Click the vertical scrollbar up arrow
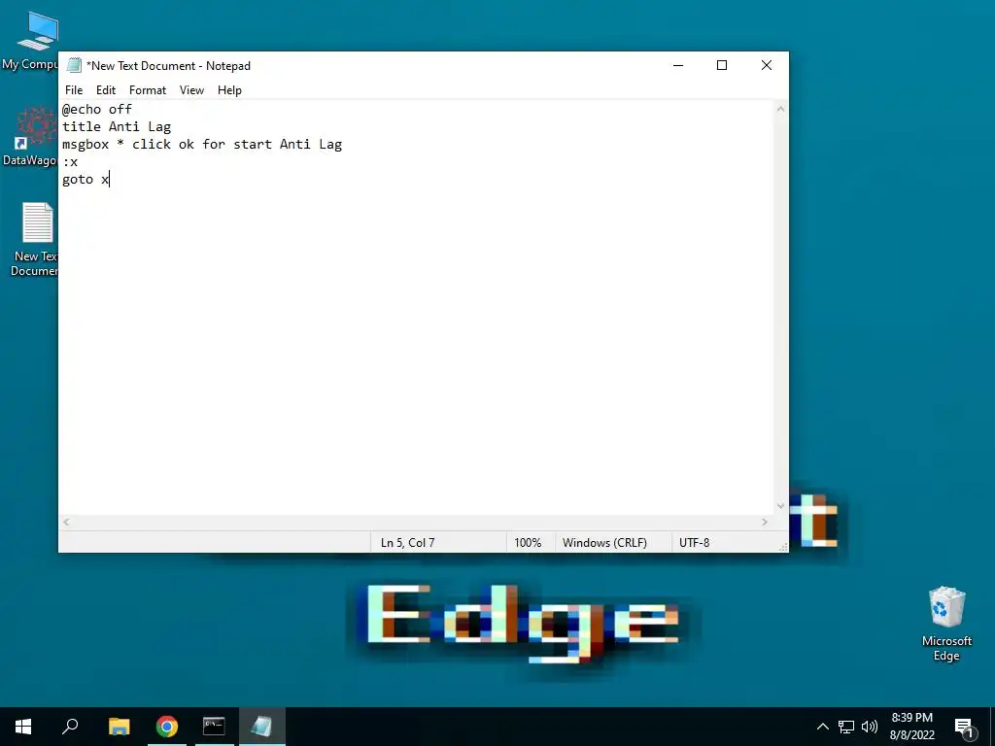The width and height of the screenshot is (995, 746). (x=780, y=109)
